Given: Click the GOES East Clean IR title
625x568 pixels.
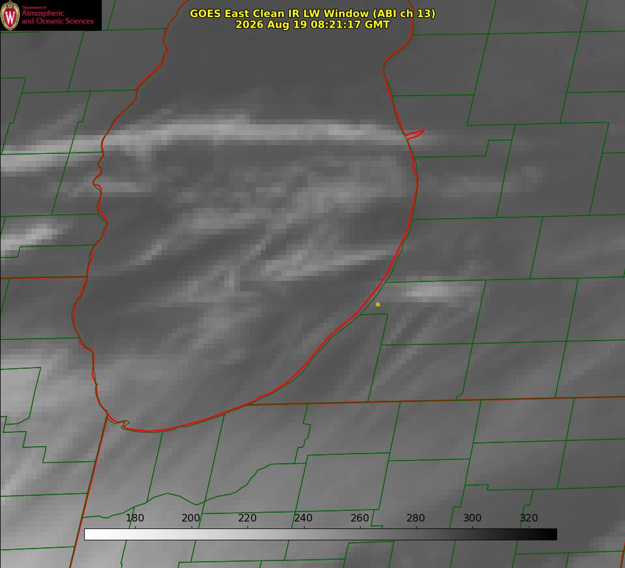Looking at the screenshot, I should (x=313, y=13).
